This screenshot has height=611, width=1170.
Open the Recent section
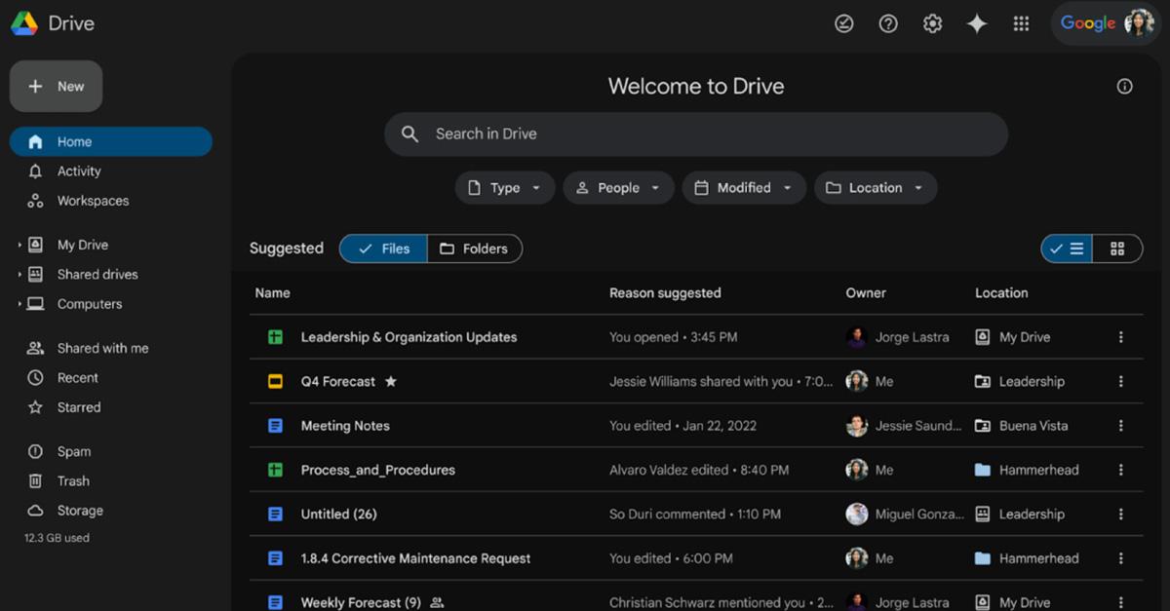click(76, 377)
